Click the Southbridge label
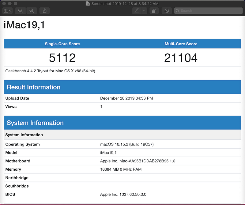 click(x=17, y=186)
